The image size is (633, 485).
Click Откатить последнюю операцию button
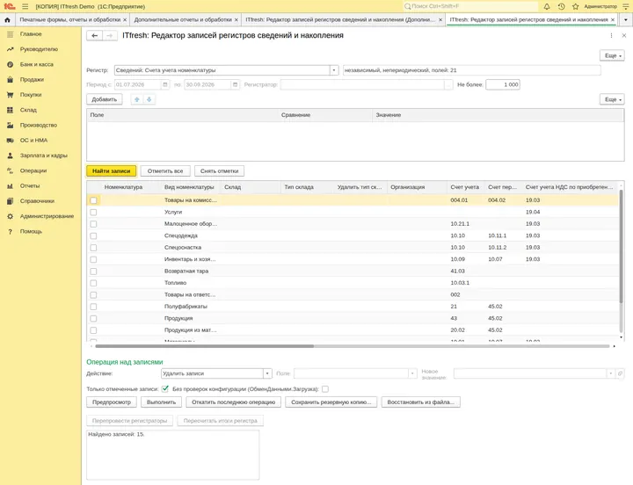[x=233, y=402]
